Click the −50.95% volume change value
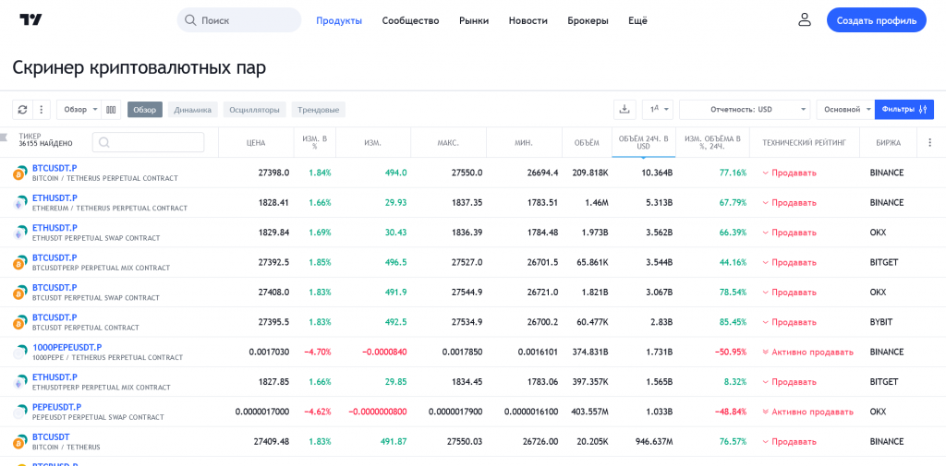 (x=731, y=352)
